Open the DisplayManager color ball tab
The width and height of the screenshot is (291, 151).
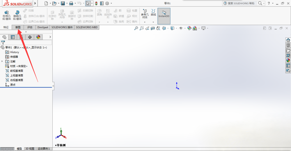pyautogui.click(x=38, y=37)
